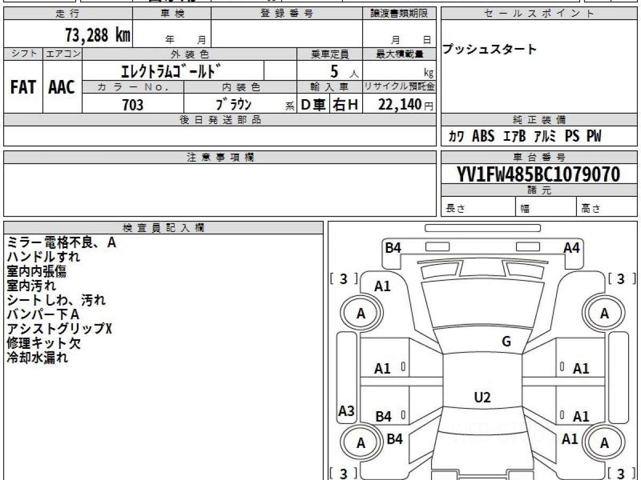The width and height of the screenshot is (641, 480).
Task: Click the 検査員記入欄 header bar
Action: pyautogui.click(x=163, y=228)
